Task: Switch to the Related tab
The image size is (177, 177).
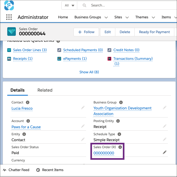Action: [45, 90]
